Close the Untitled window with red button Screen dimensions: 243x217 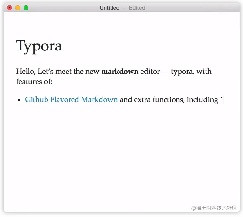pos(10,8)
